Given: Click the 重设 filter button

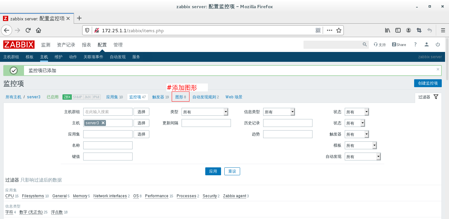Looking at the screenshot, I should (232, 171).
